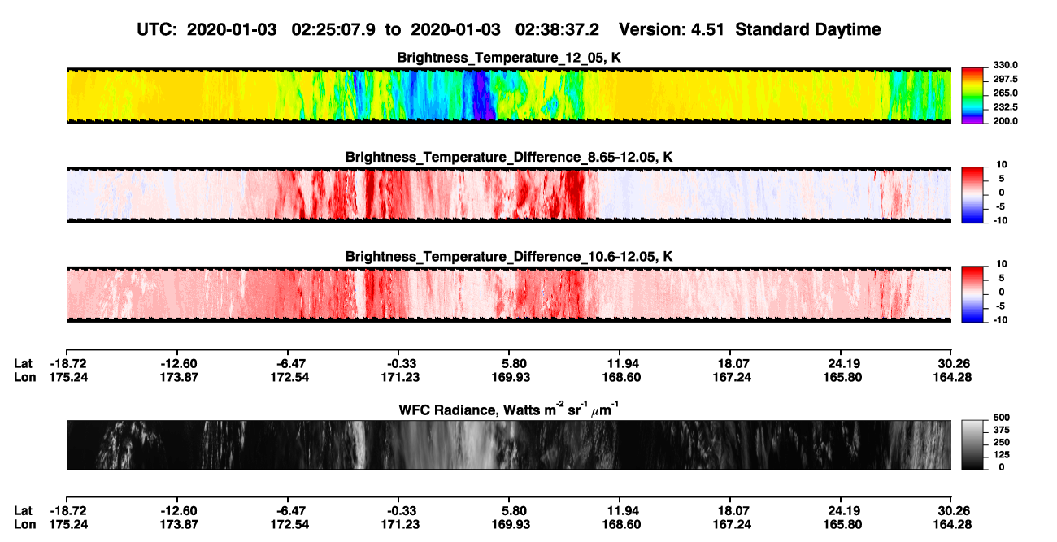Click the '330.0' colorbar tick label
Screen dimensions: 1057x542
(x=1007, y=65)
